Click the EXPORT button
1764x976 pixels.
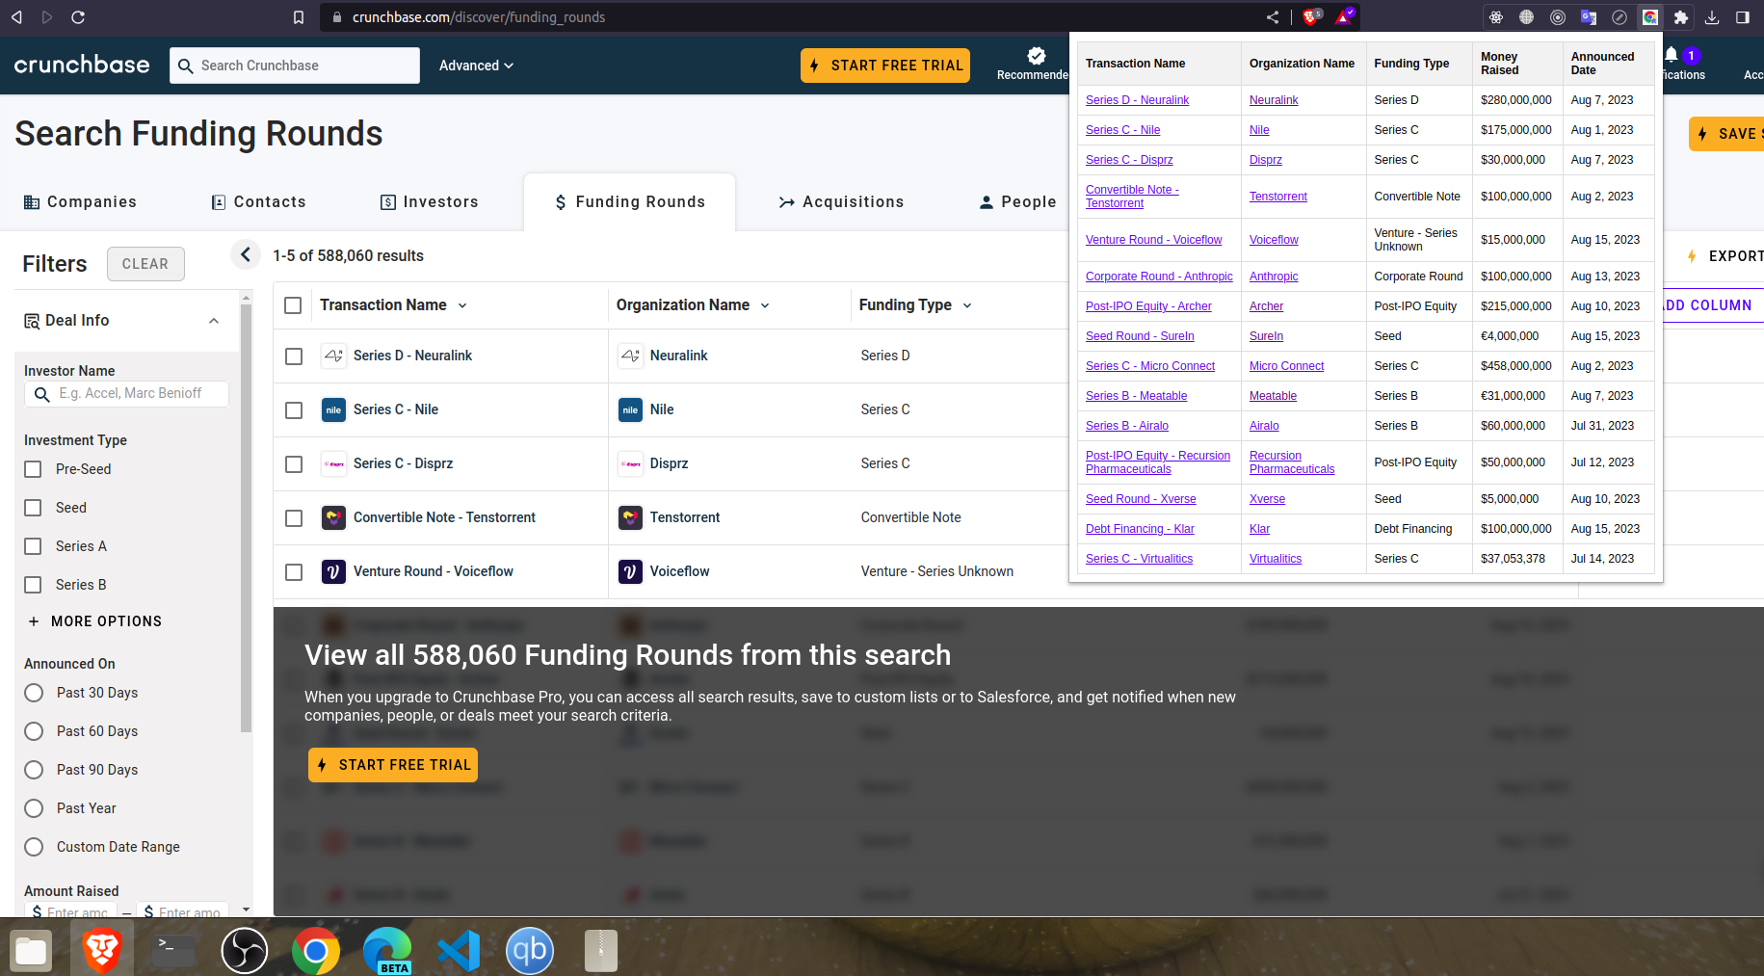[1725, 256]
